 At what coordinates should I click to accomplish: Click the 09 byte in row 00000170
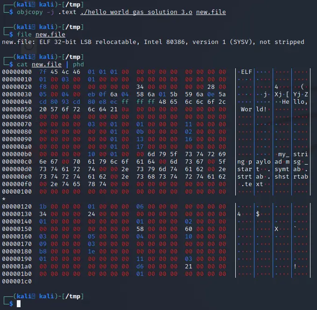tap(43, 244)
